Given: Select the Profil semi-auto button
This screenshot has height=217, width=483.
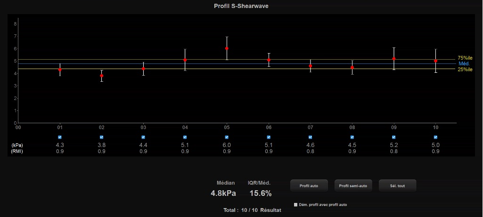Looking at the screenshot, I should tap(353, 186).
